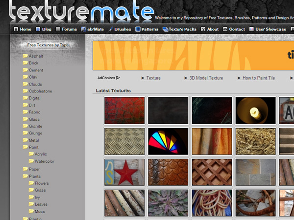Follow the How to Paint Tile link

click(256, 78)
